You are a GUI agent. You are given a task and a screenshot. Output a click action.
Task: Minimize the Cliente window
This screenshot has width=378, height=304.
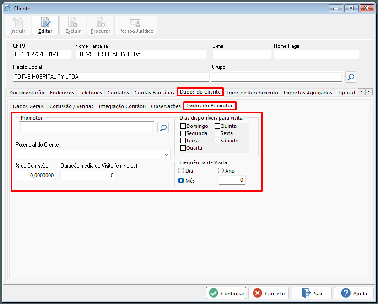click(x=335, y=8)
